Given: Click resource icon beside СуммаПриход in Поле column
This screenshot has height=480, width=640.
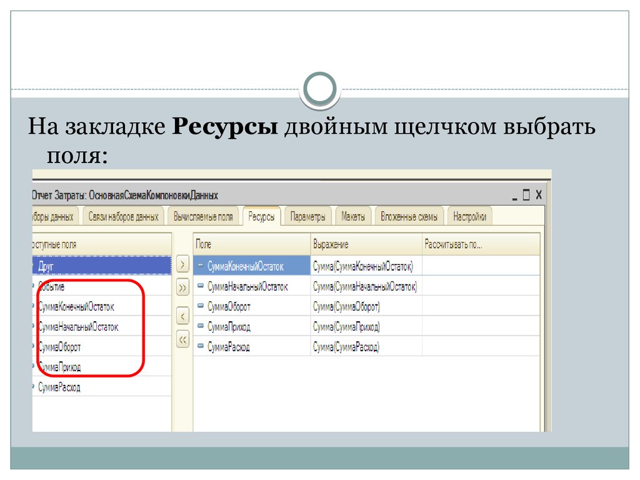Looking at the screenshot, I should pos(201,326).
